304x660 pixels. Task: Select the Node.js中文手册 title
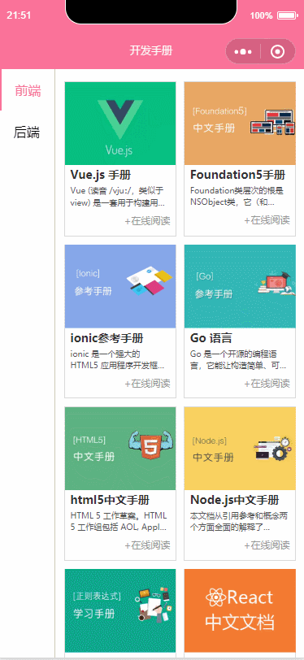235,500
